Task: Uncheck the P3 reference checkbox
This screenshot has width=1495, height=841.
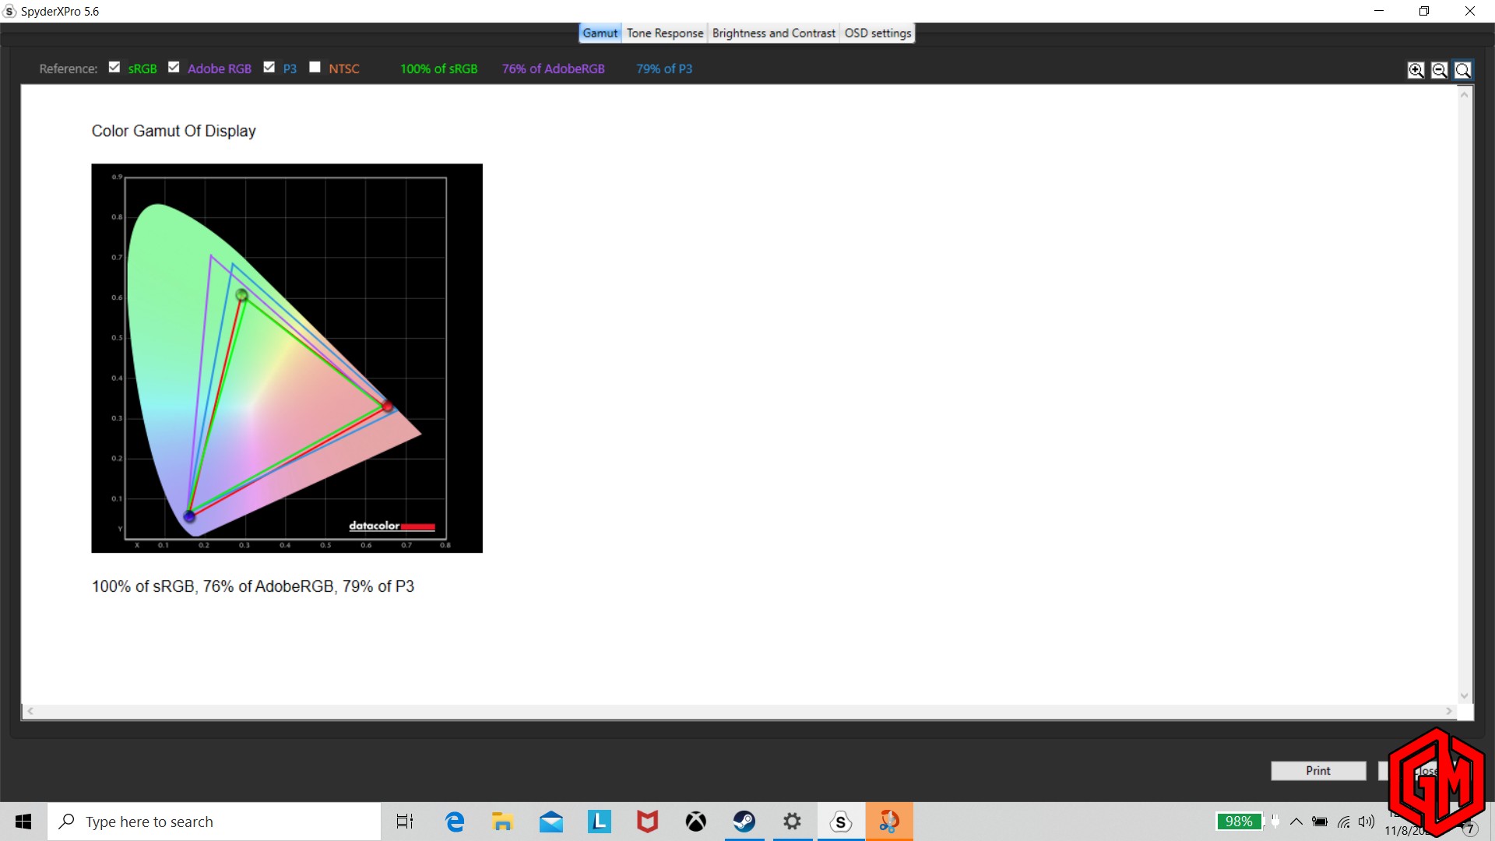Action: point(269,67)
